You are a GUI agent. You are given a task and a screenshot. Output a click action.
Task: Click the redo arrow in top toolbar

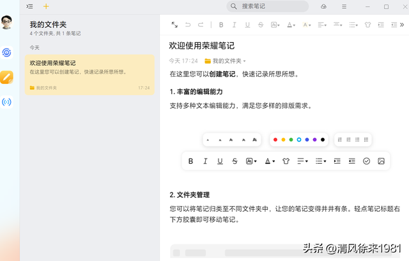(201, 25)
